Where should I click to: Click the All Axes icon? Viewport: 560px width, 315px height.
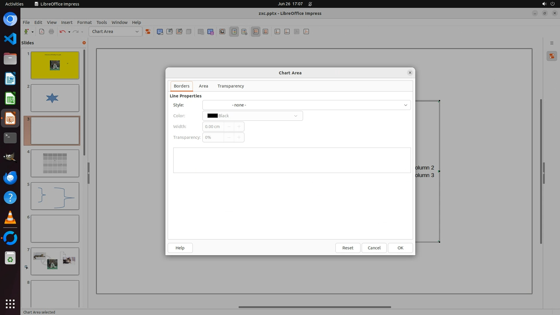click(306, 32)
